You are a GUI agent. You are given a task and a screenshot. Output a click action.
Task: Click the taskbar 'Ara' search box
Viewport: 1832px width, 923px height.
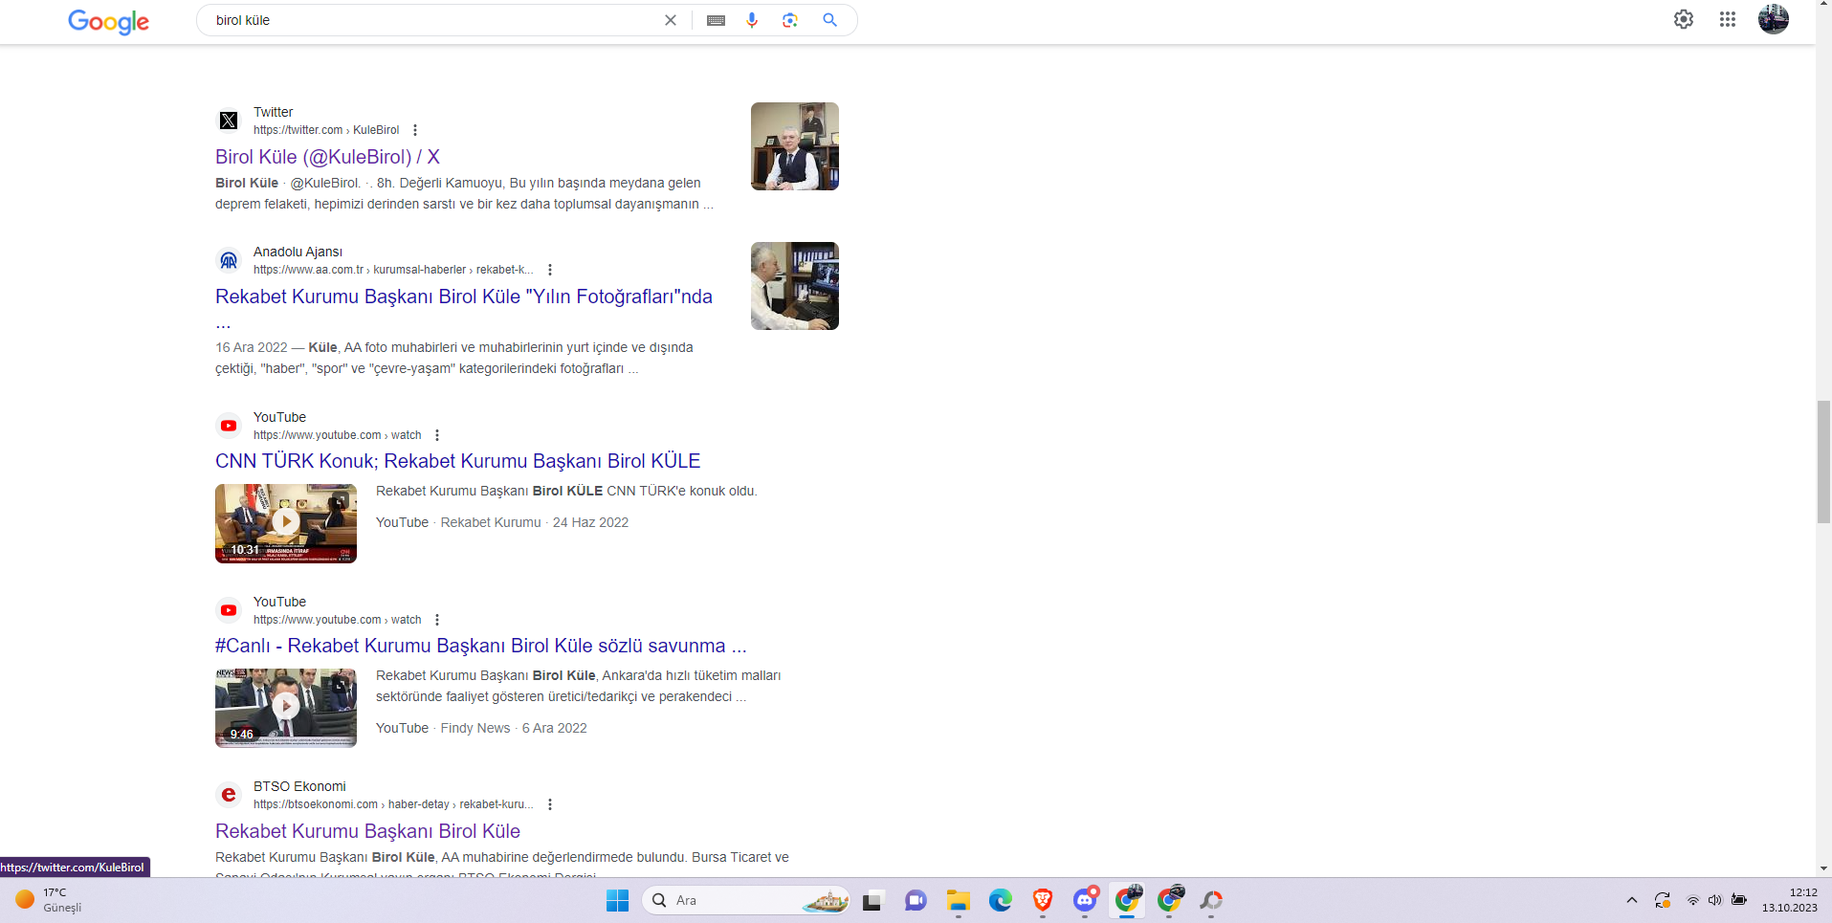pos(746,900)
